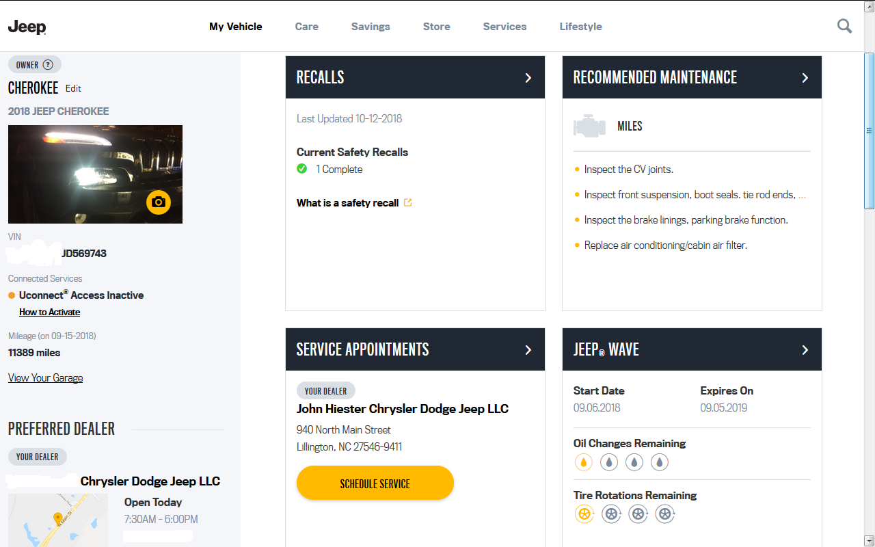This screenshot has height=547, width=875.
Task: Click the '2018 JEEP CHEROKEE' subtitle
Action: click(59, 111)
